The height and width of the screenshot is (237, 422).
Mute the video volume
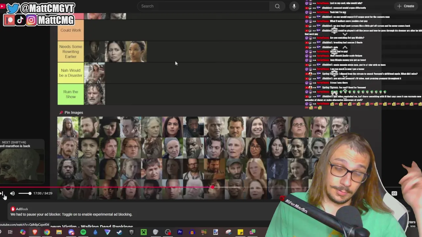tap(12, 194)
